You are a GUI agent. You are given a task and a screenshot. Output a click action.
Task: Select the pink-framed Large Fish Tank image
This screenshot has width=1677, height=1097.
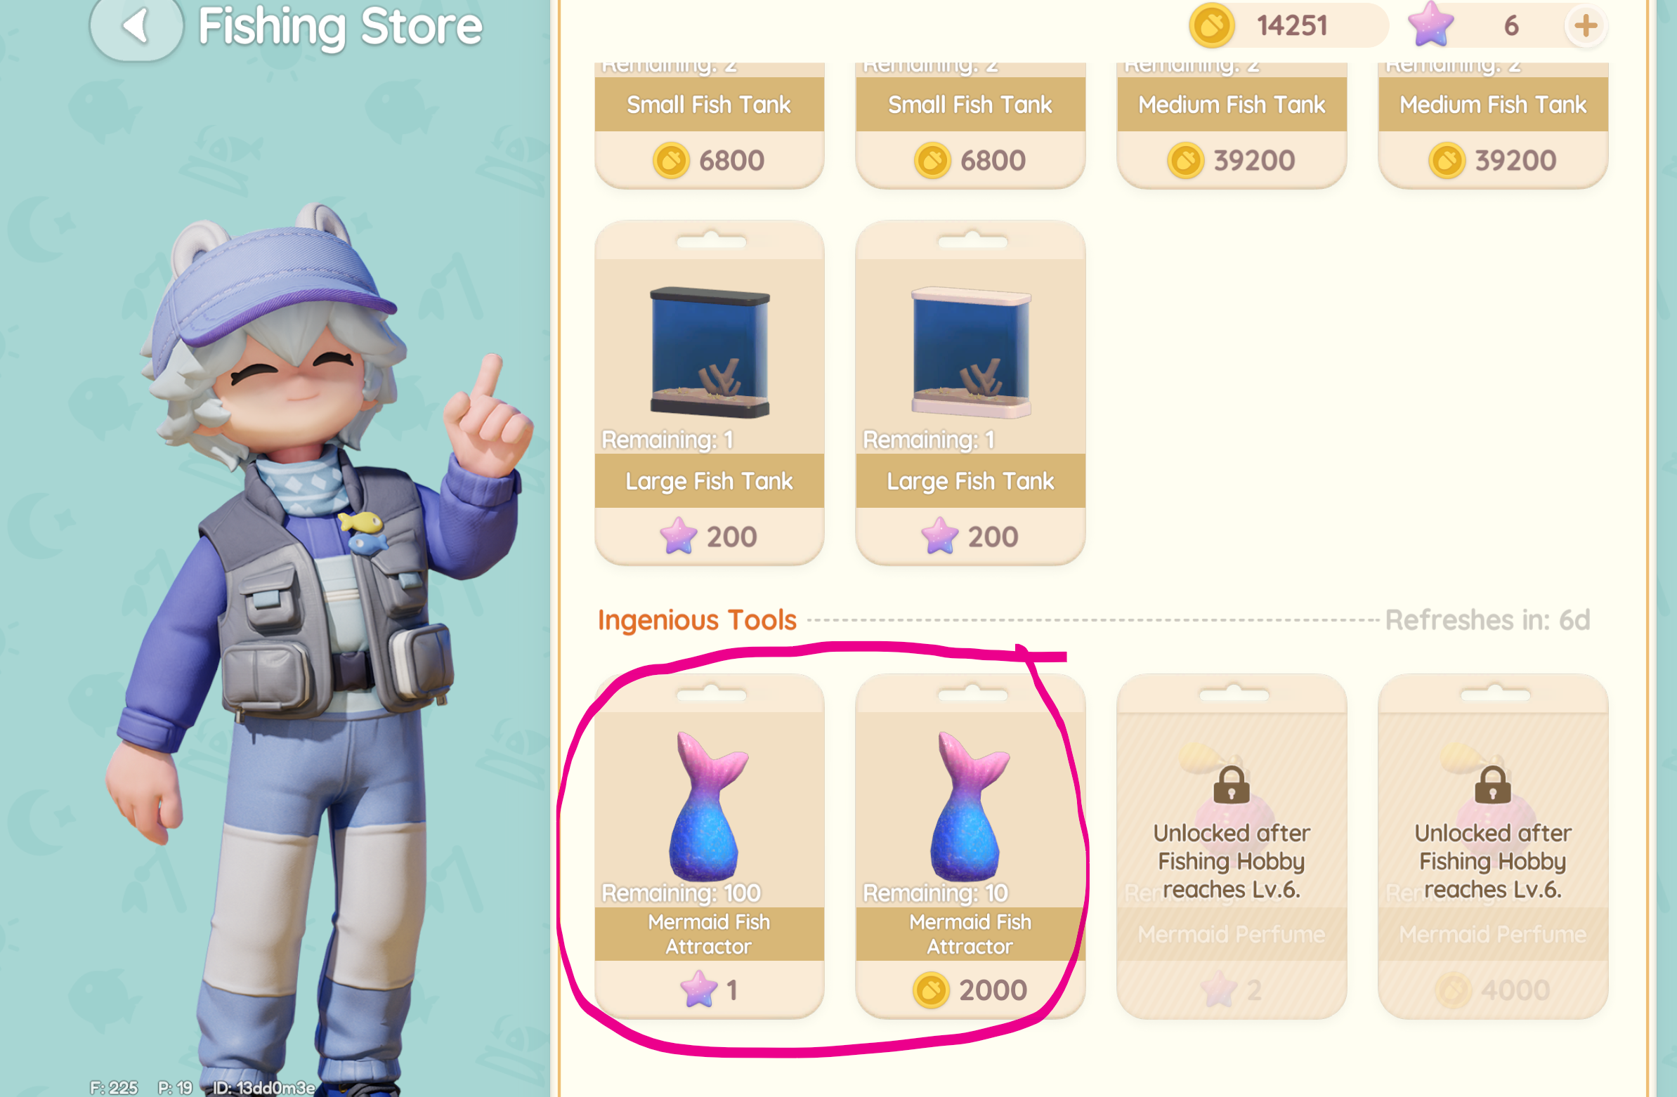[x=970, y=353]
